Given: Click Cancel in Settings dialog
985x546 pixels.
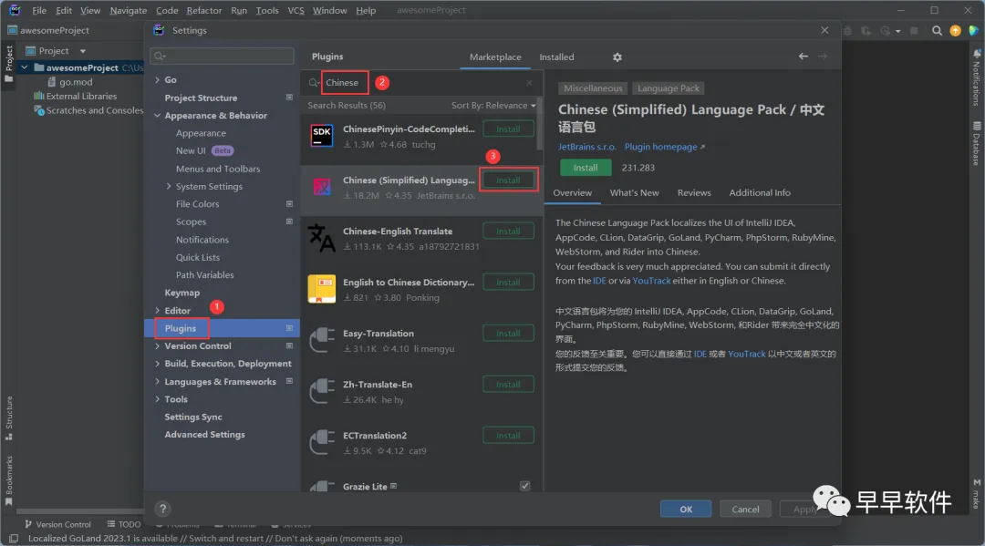Looking at the screenshot, I should pyautogui.click(x=745, y=509).
